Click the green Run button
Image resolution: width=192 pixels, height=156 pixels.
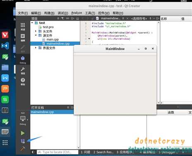pos(23,133)
